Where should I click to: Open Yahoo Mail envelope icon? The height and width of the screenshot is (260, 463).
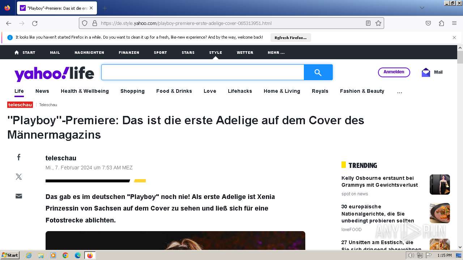click(426, 72)
